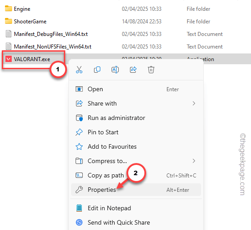Click the Ctrl+Shift+C shortcut label
Screen dimensions: 251x230
point(181,176)
